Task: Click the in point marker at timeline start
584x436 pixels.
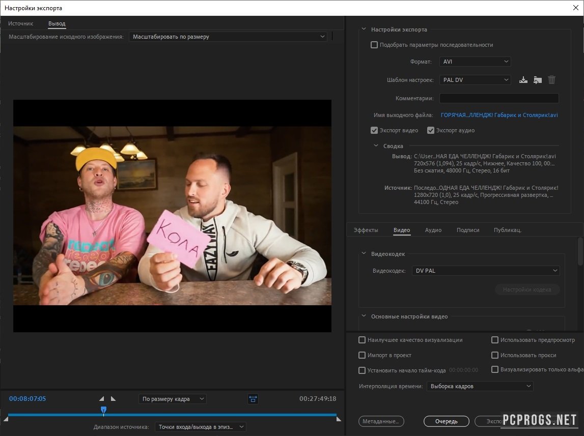Action: click(6, 419)
